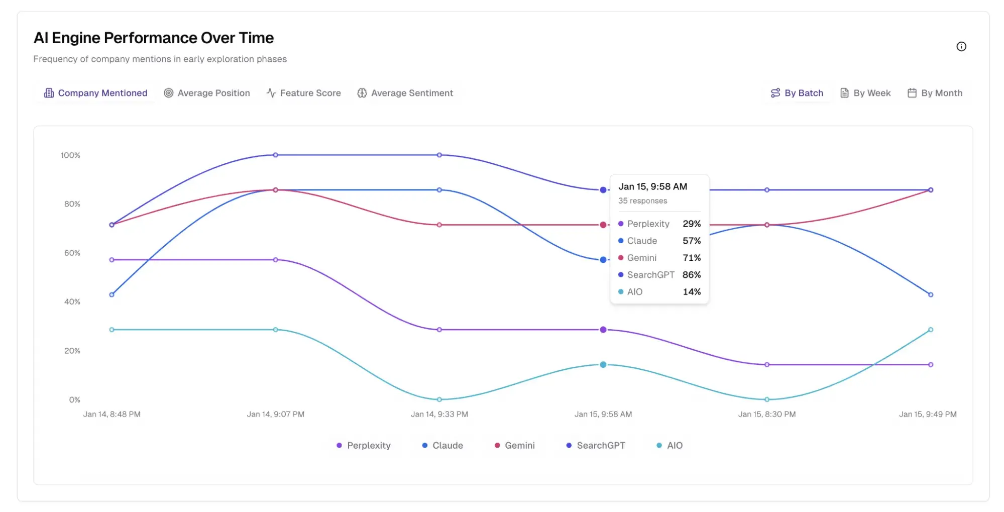Click the brain icon beside Average Sentiment
The image size is (1004, 512).
[362, 92]
